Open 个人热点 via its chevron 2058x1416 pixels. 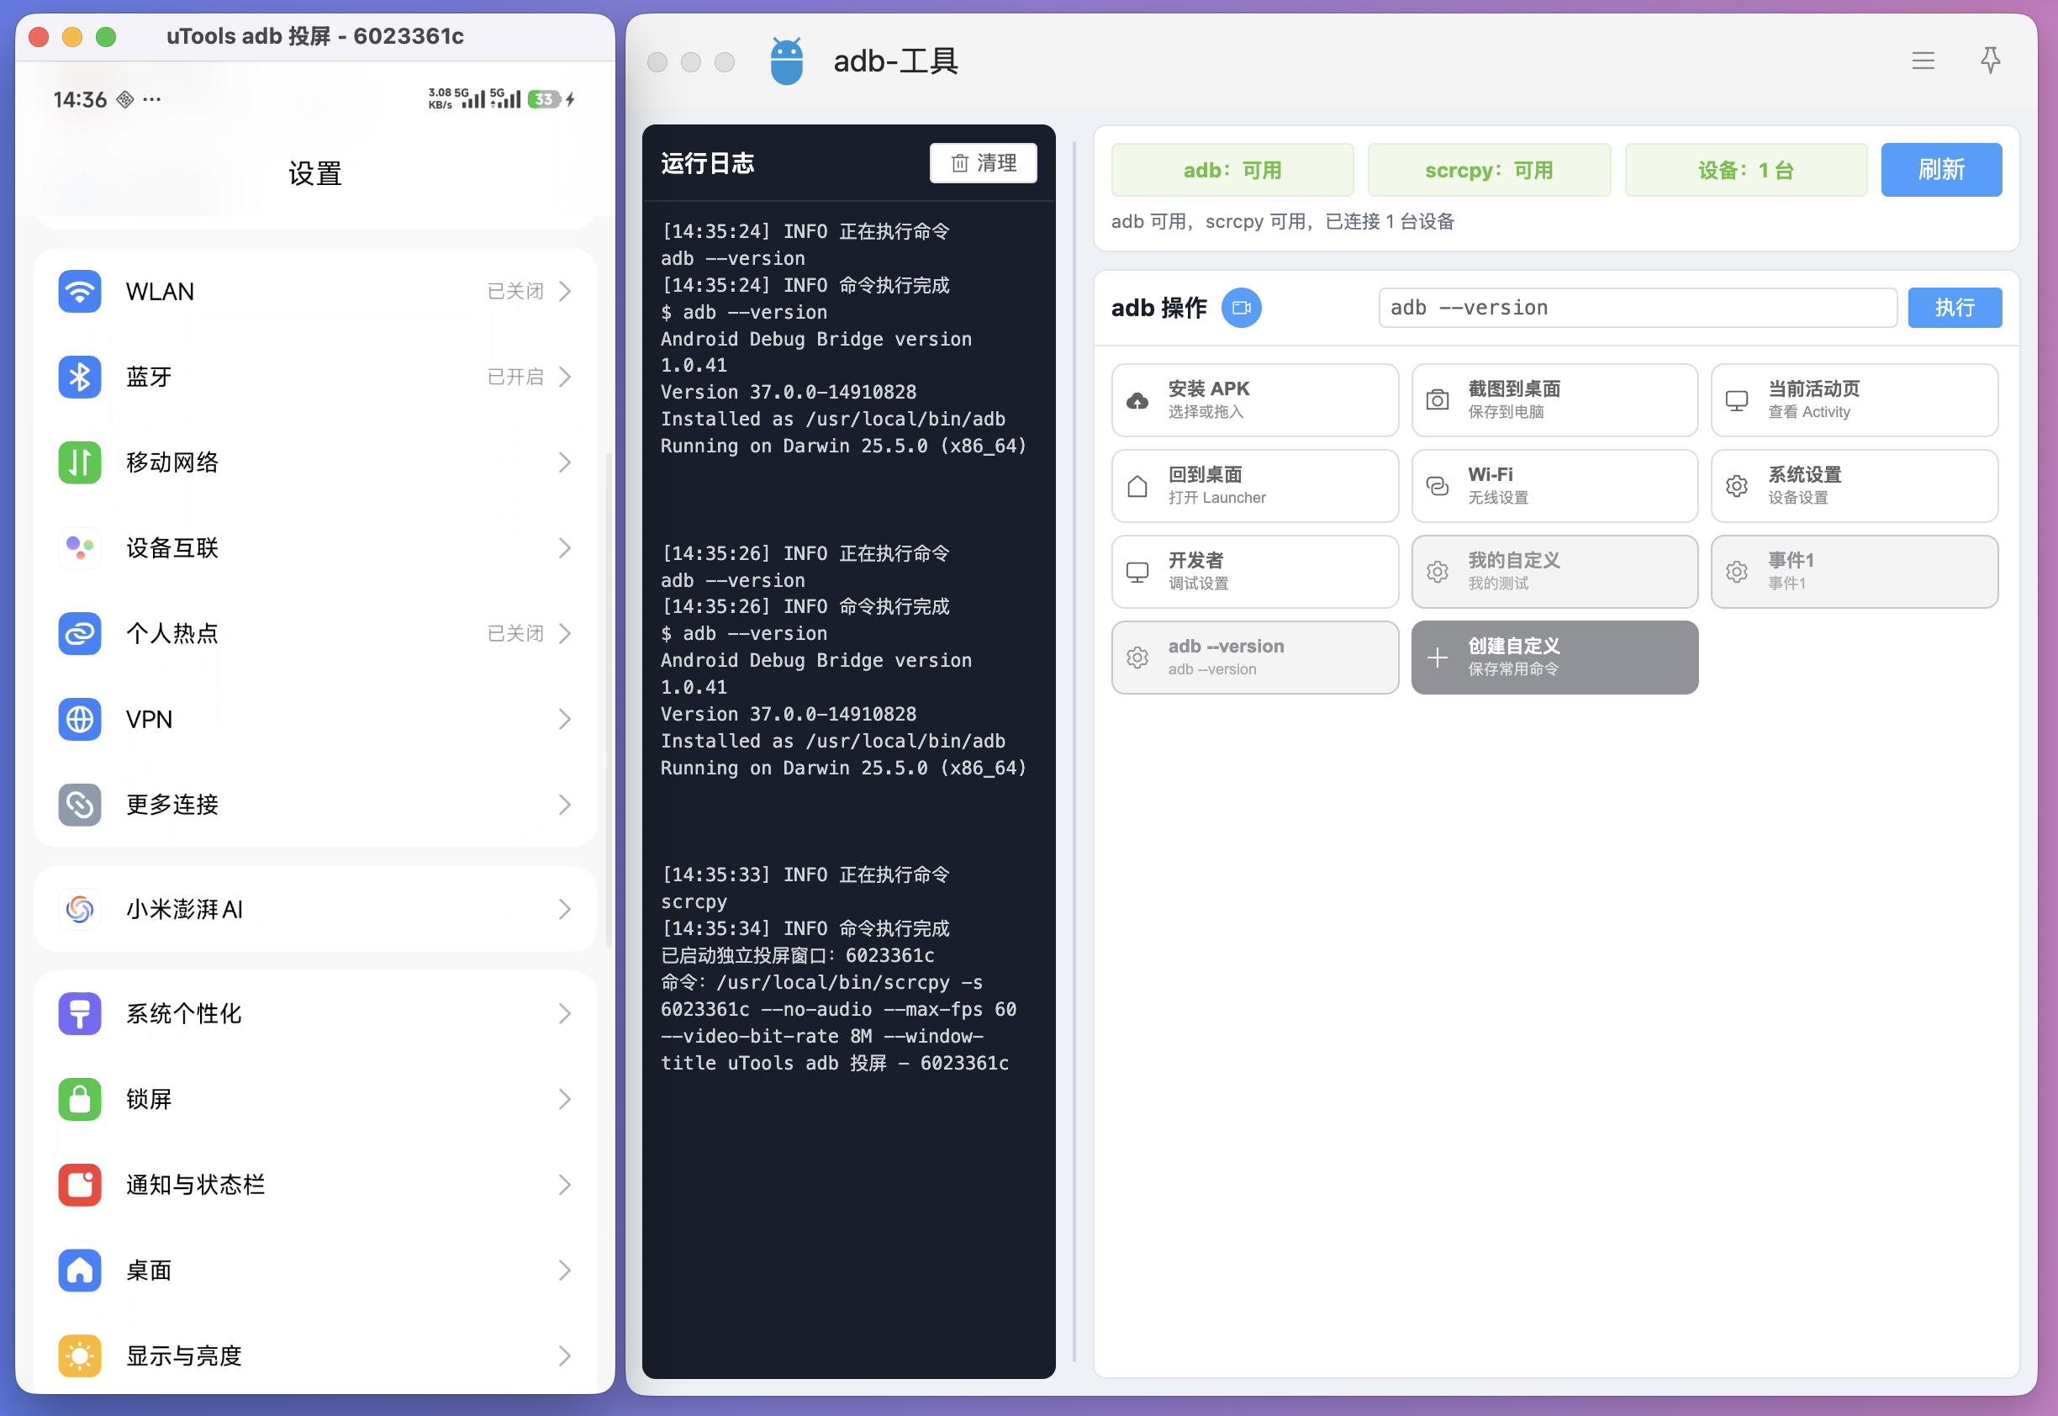pyautogui.click(x=565, y=633)
